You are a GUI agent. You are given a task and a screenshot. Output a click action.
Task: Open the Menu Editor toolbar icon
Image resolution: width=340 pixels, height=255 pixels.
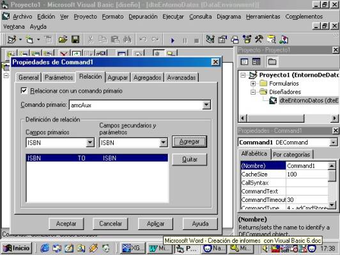(48, 40)
